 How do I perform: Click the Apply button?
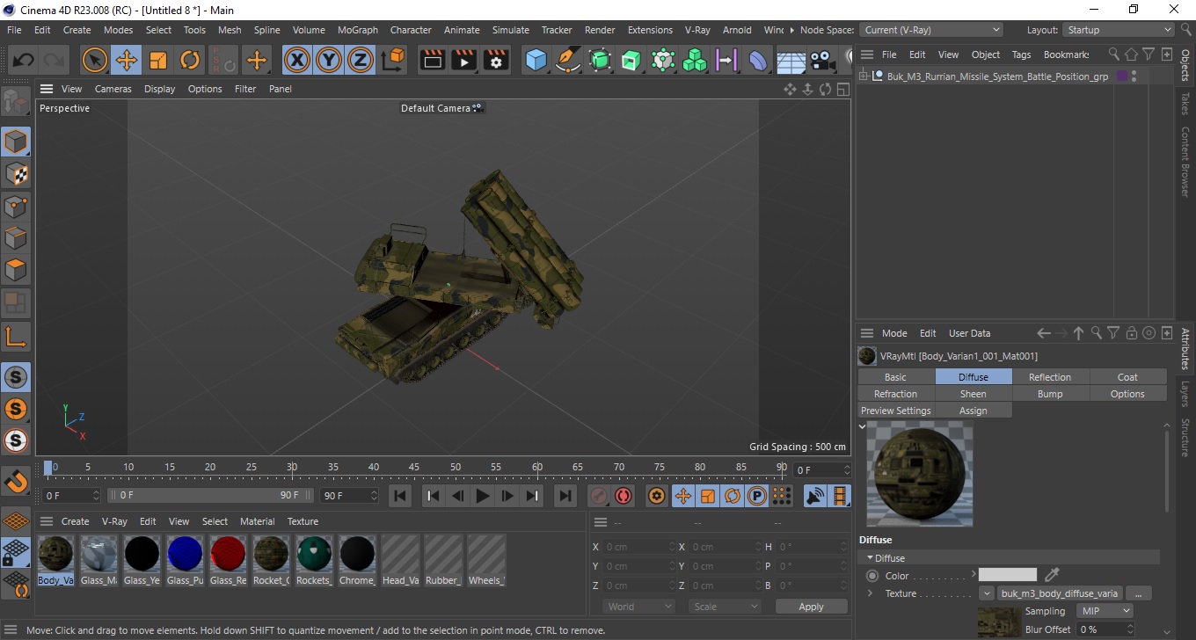pyautogui.click(x=811, y=607)
